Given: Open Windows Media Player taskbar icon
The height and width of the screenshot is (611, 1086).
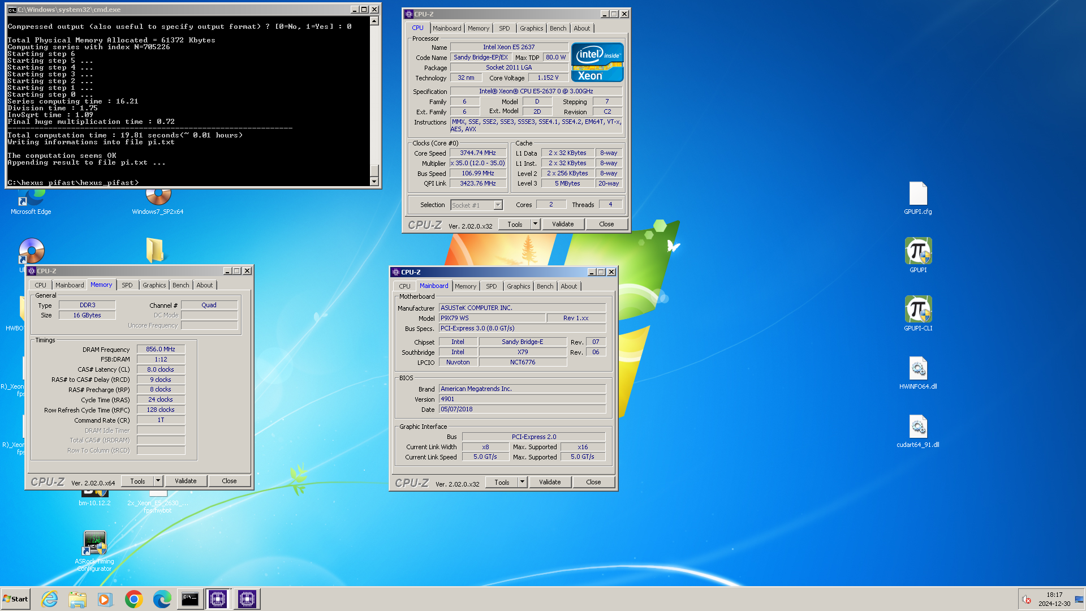Looking at the screenshot, I should pos(105,599).
